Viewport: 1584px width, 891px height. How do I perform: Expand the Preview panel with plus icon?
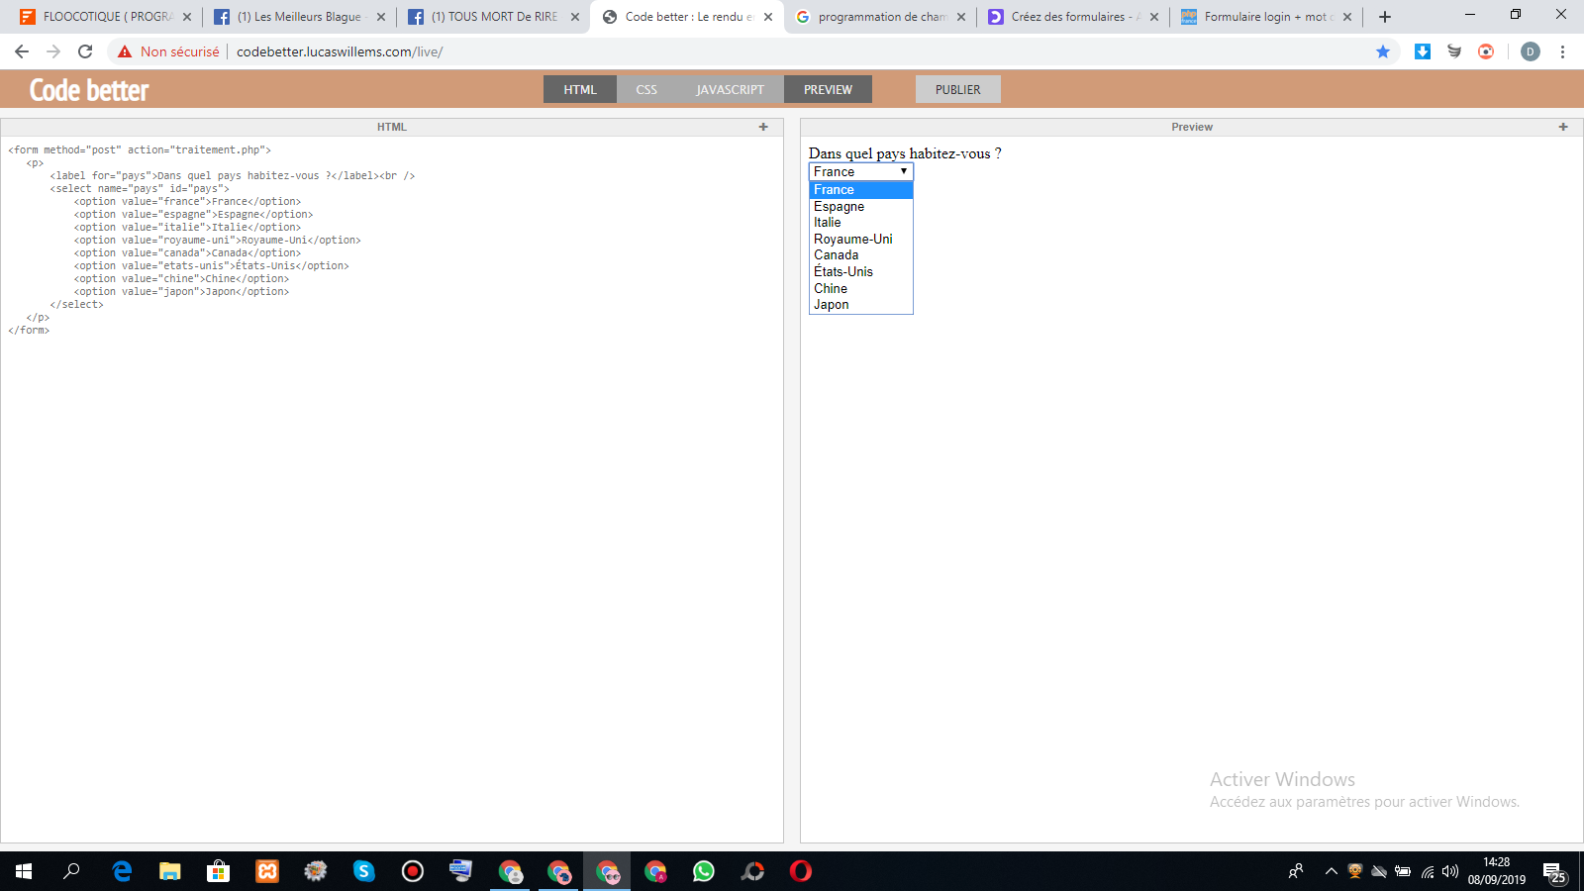1563,127
